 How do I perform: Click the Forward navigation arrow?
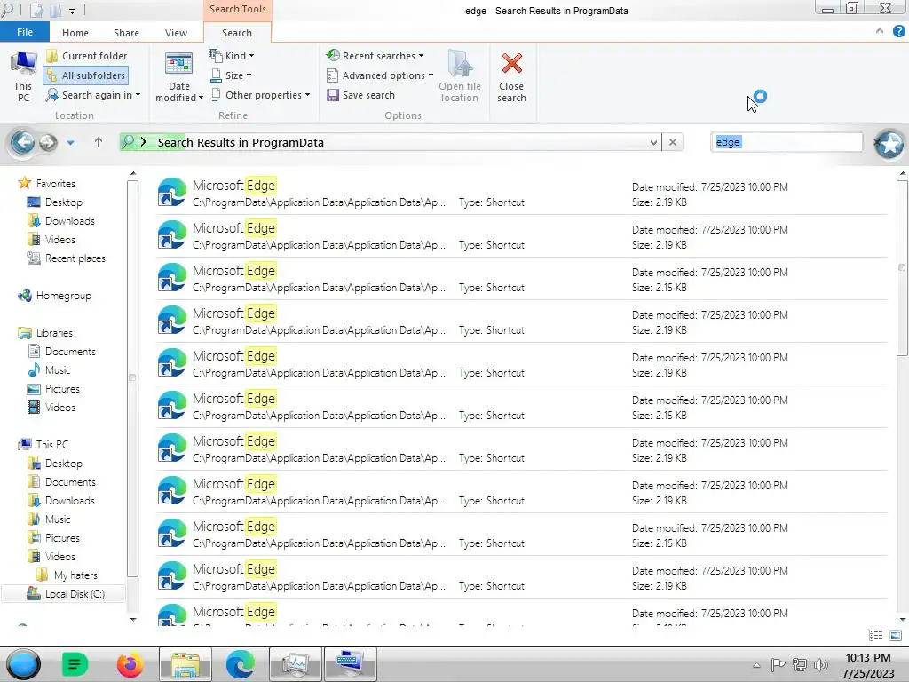[x=48, y=142]
